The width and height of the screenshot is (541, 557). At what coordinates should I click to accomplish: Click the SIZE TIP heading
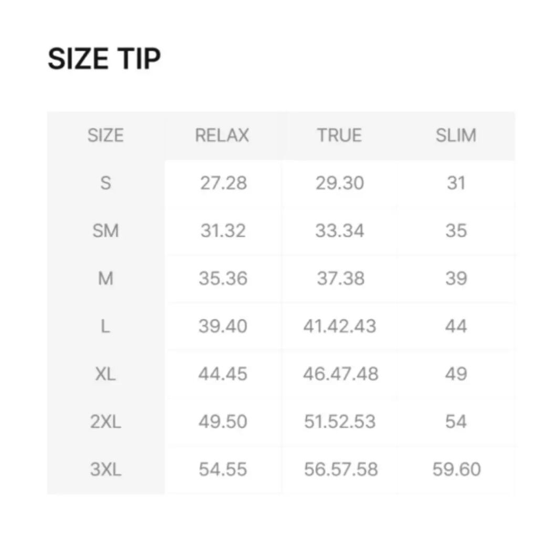coord(104,58)
